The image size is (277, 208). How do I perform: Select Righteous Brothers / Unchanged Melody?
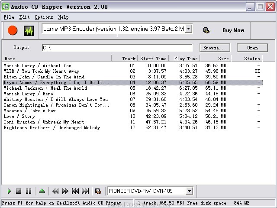click(132, 127)
